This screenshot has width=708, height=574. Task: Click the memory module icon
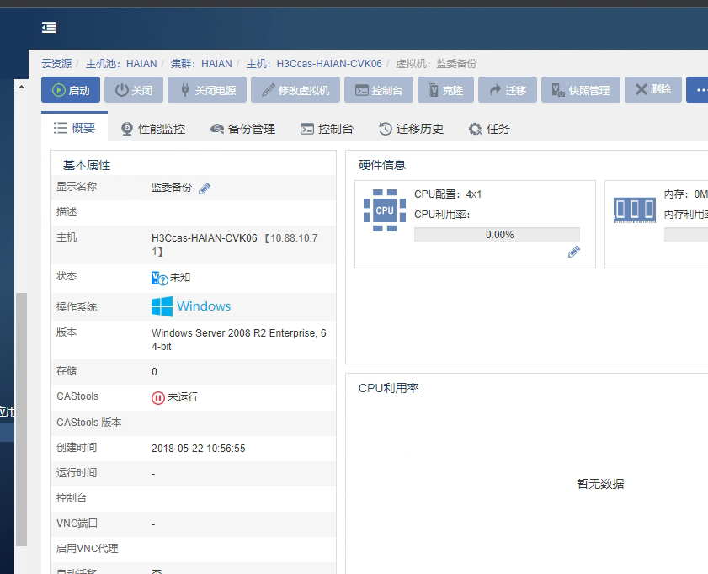tap(635, 210)
